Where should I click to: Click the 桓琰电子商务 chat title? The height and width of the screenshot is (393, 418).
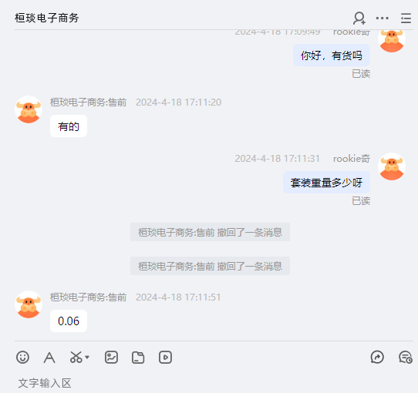coord(47,18)
